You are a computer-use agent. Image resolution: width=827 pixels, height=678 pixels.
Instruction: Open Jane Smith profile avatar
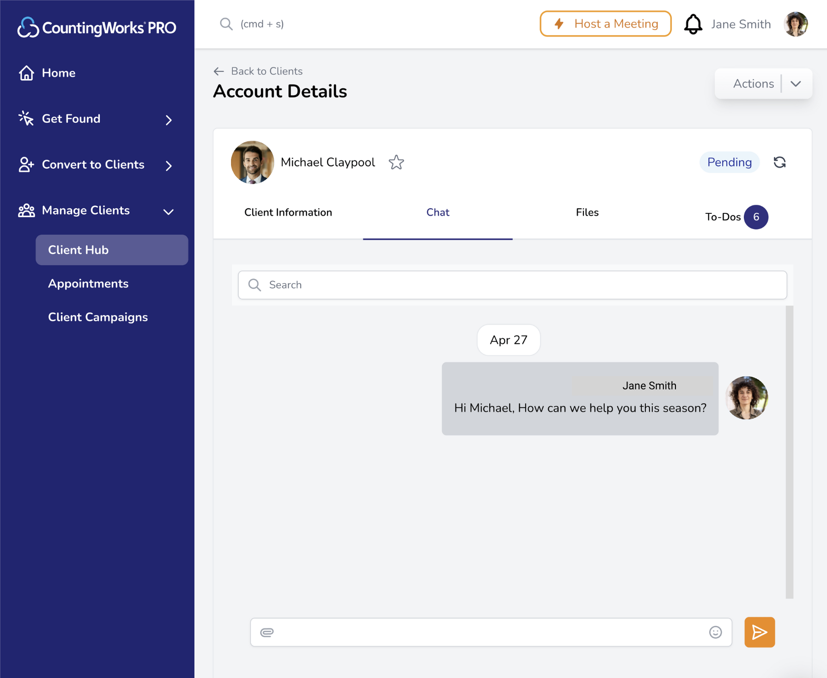coord(796,24)
